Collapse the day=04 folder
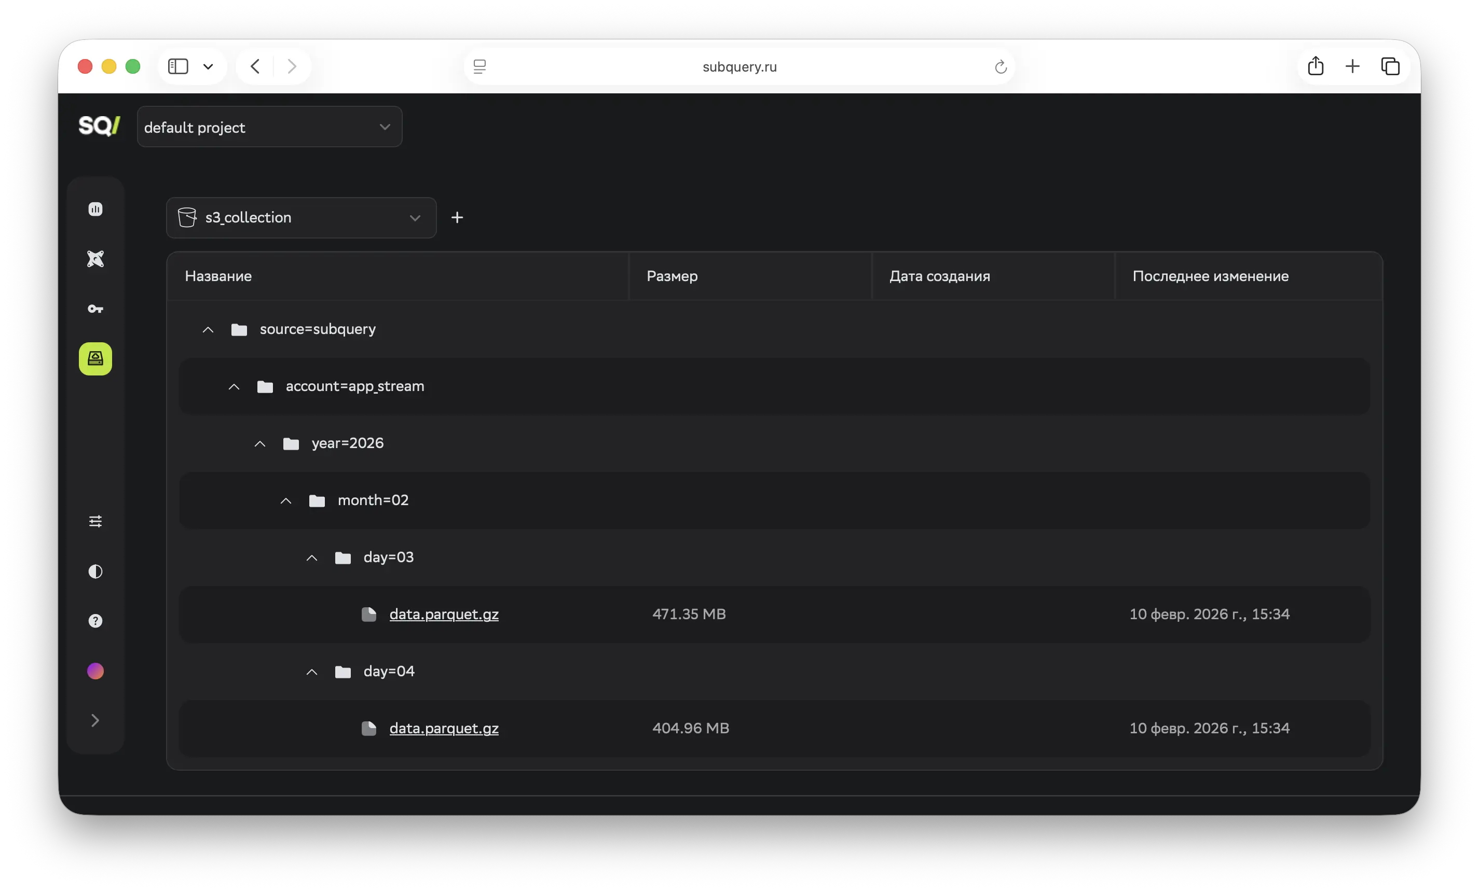This screenshot has height=892, width=1479. [x=311, y=672]
